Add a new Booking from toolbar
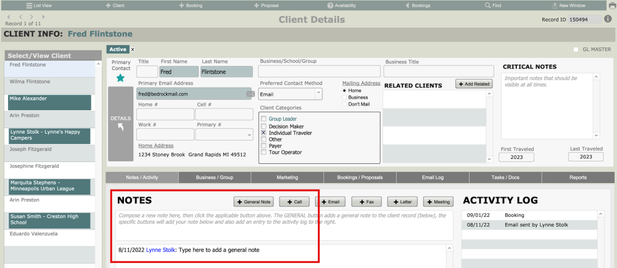617x268 pixels. (x=191, y=6)
